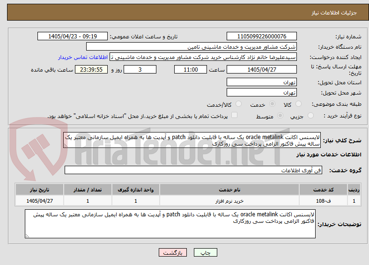This screenshot has width=369, height=265.
Task: Click the request creator name field
Action: pos(203,57)
